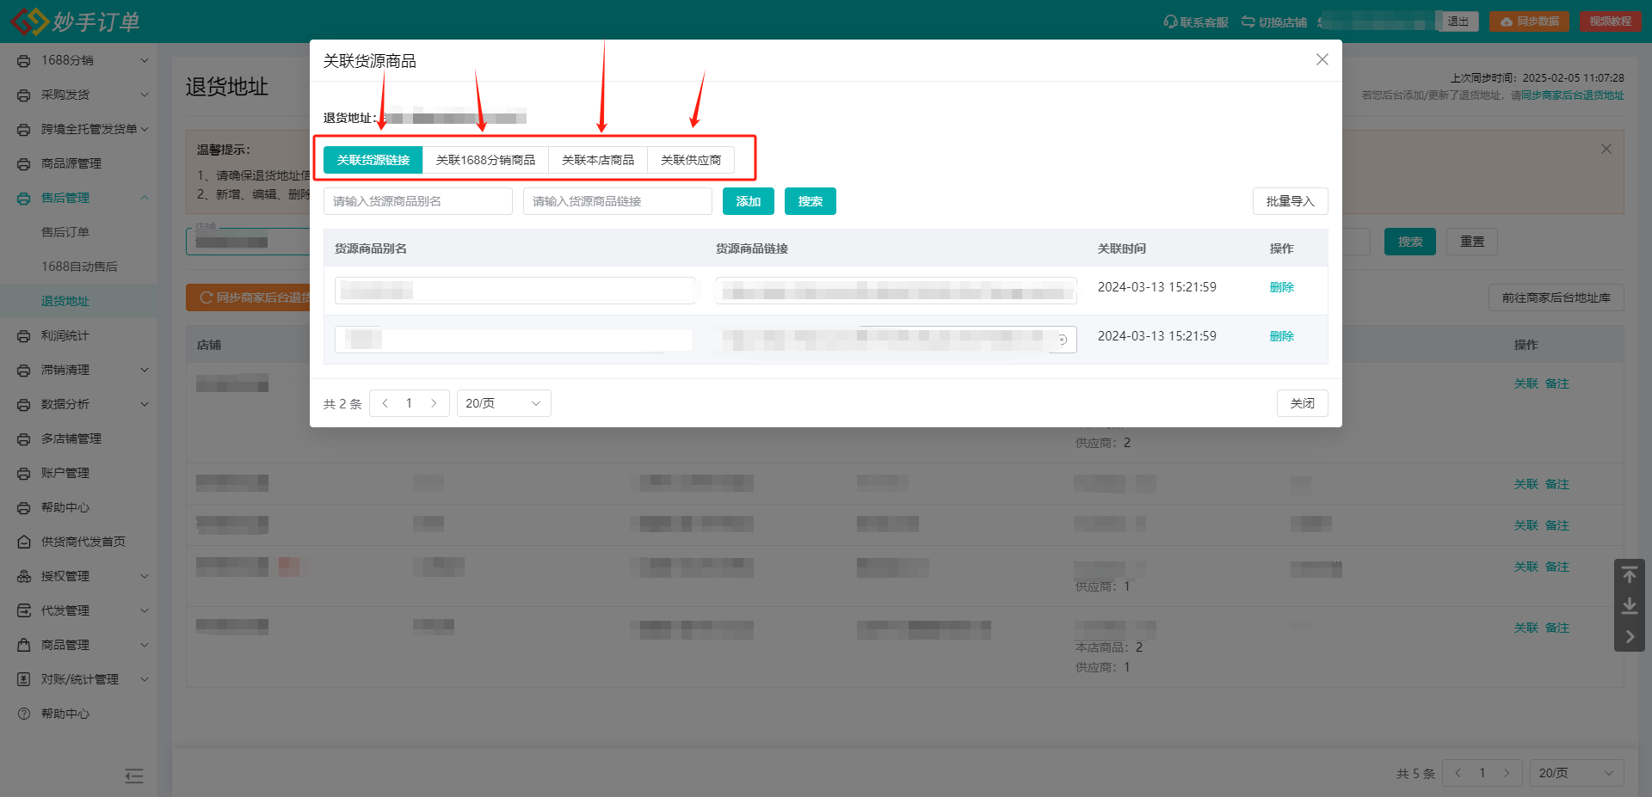1652x797 pixels.
Task: Open the background table's 20/页 dropdown
Action: (1577, 773)
